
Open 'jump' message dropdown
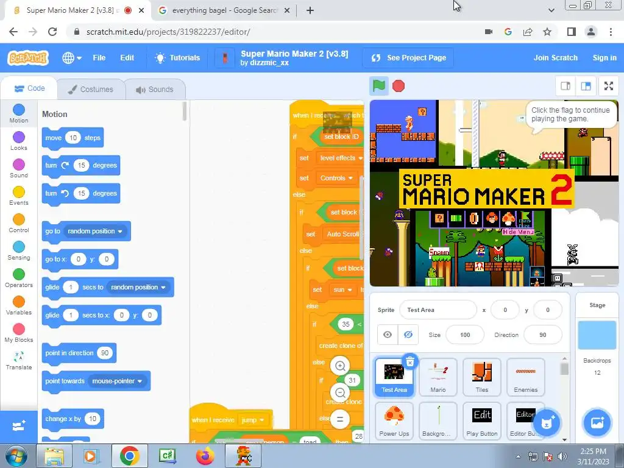252,420
